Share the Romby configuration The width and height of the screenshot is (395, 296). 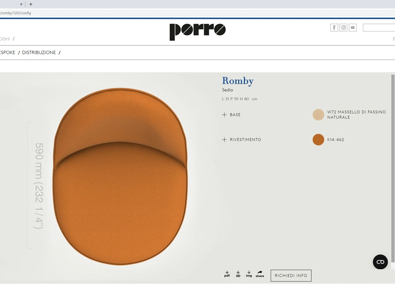260,274
